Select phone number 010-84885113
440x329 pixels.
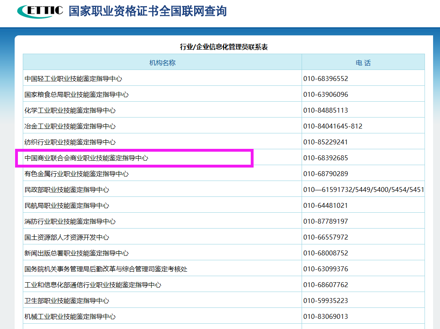tap(326, 110)
